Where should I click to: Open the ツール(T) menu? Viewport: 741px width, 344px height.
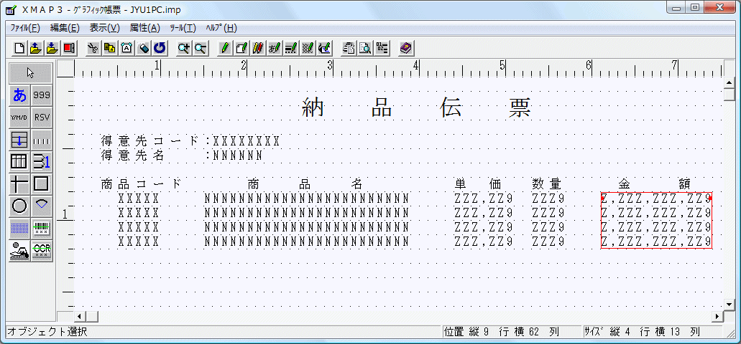tap(183, 28)
